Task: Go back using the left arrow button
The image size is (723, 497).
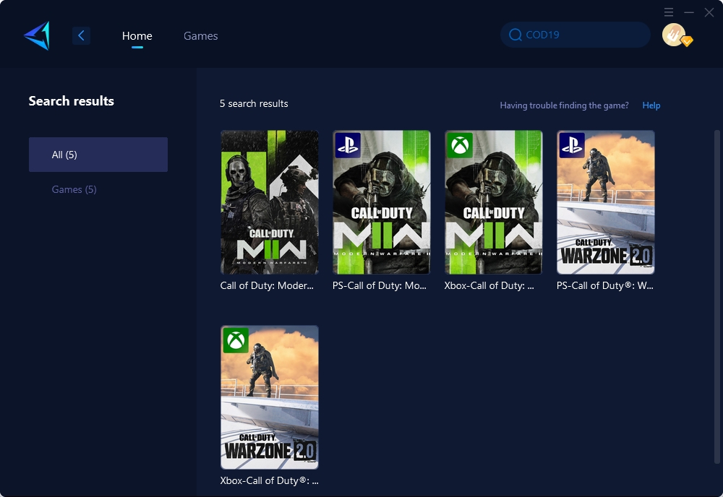Action: click(x=81, y=35)
